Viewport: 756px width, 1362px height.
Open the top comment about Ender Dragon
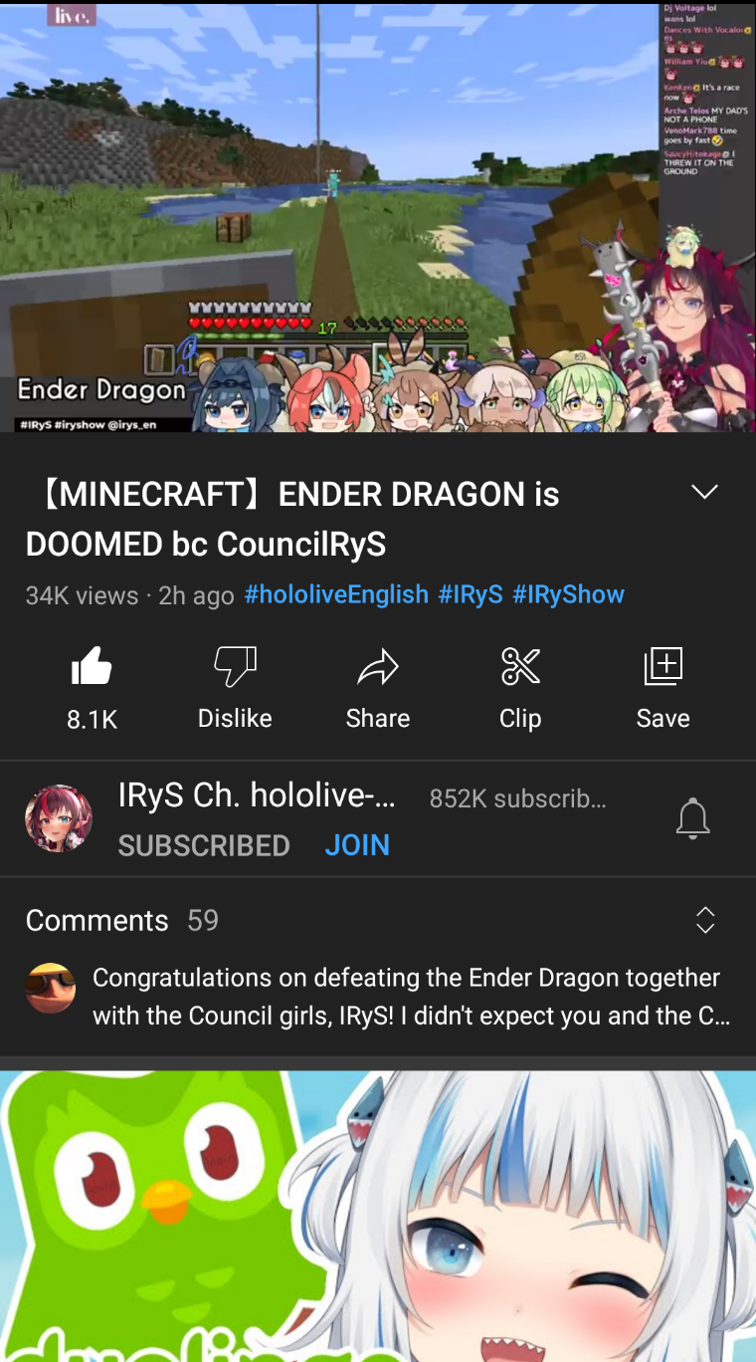(411, 997)
